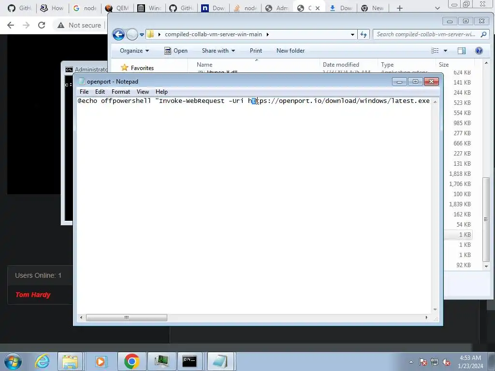The height and width of the screenshot is (371, 495).
Task: Click Notepad horizontal scrollbar left arrow
Action: 81,317
